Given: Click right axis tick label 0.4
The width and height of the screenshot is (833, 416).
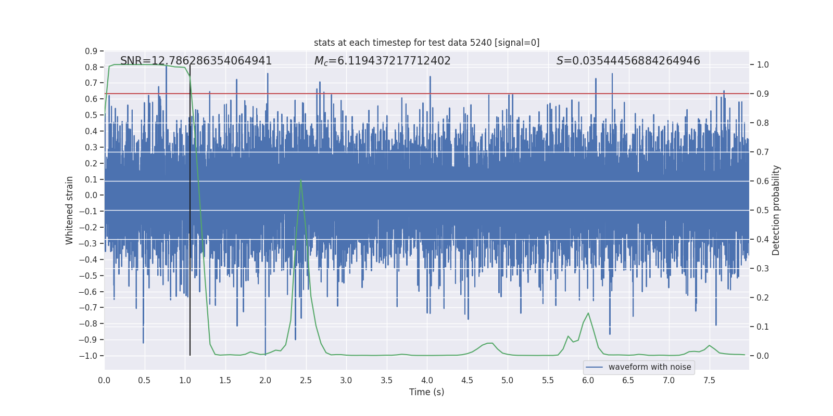Looking at the screenshot, I should (763, 240).
